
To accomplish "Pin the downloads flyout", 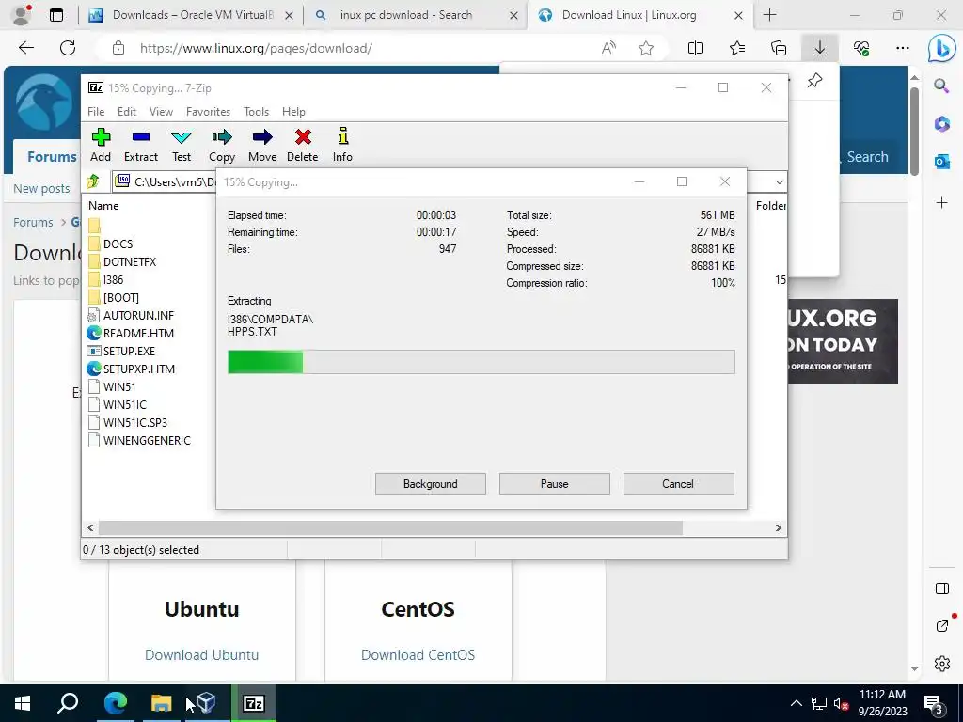I will [814, 81].
